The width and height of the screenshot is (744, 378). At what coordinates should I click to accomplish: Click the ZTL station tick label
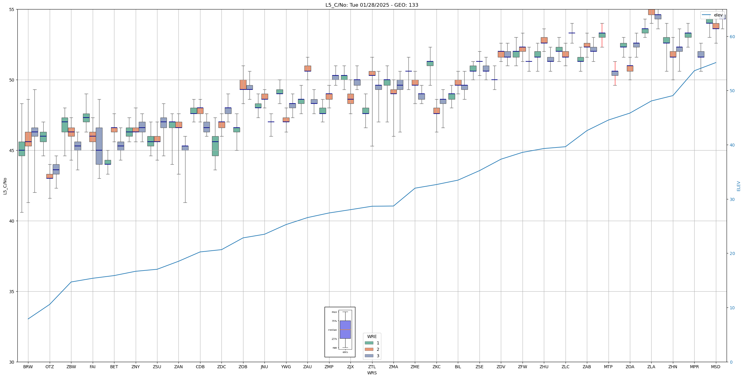[x=372, y=367]
